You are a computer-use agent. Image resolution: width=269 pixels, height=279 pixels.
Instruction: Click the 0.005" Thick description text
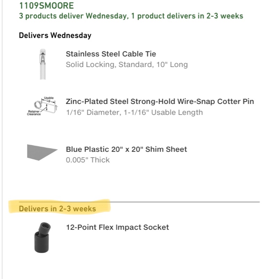[88, 160]
